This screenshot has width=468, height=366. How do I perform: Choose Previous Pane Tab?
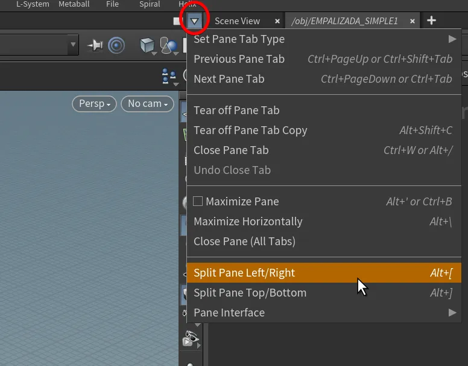pyautogui.click(x=324, y=59)
